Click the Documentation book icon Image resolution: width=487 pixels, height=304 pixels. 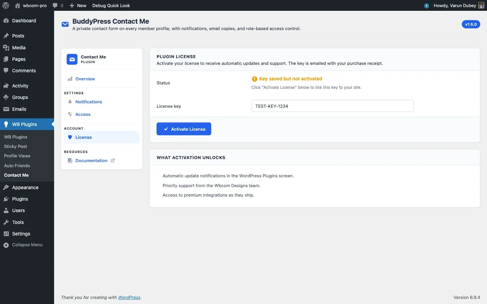70,160
